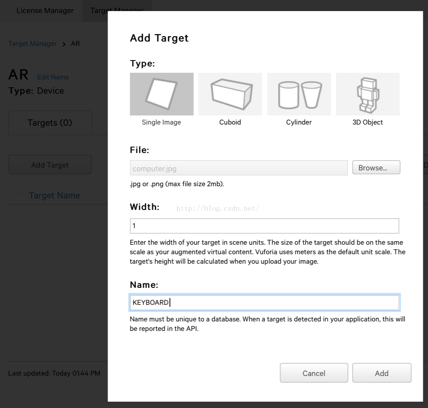Click Edit Name link beside AR
Screen dimensions: 428x408
[53, 77]
